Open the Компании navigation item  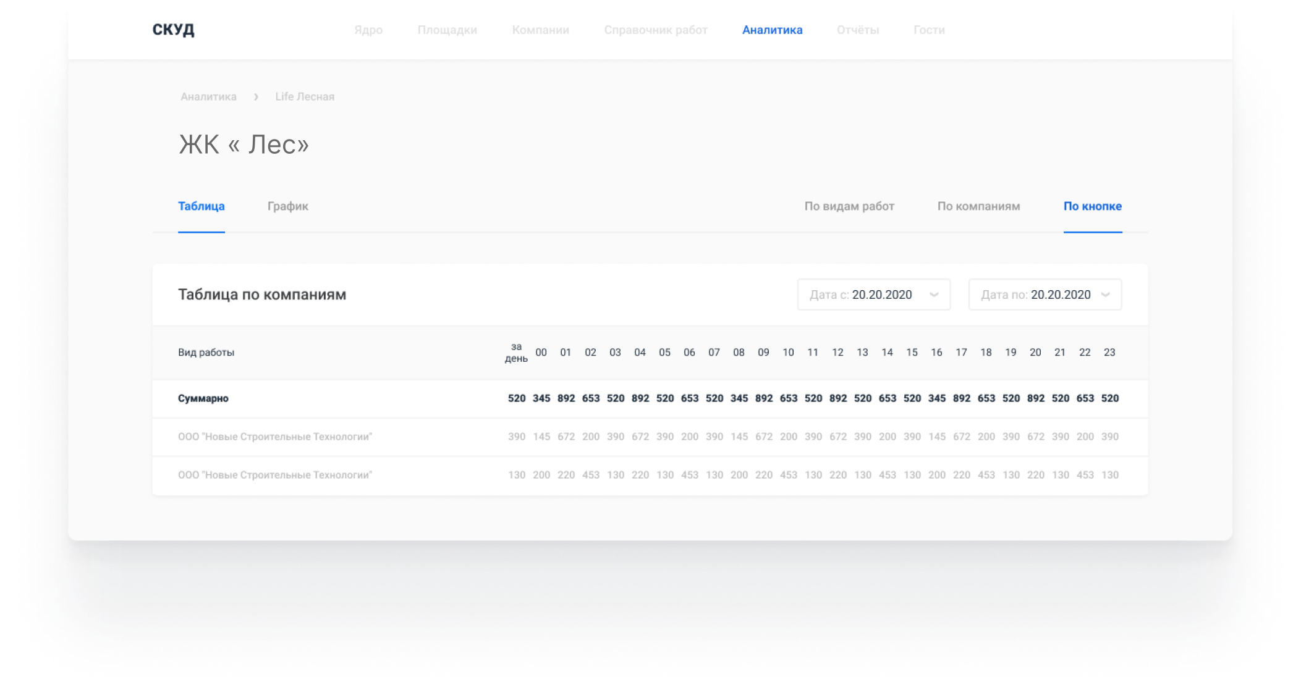pyautogui.click(x=540, y=30)
